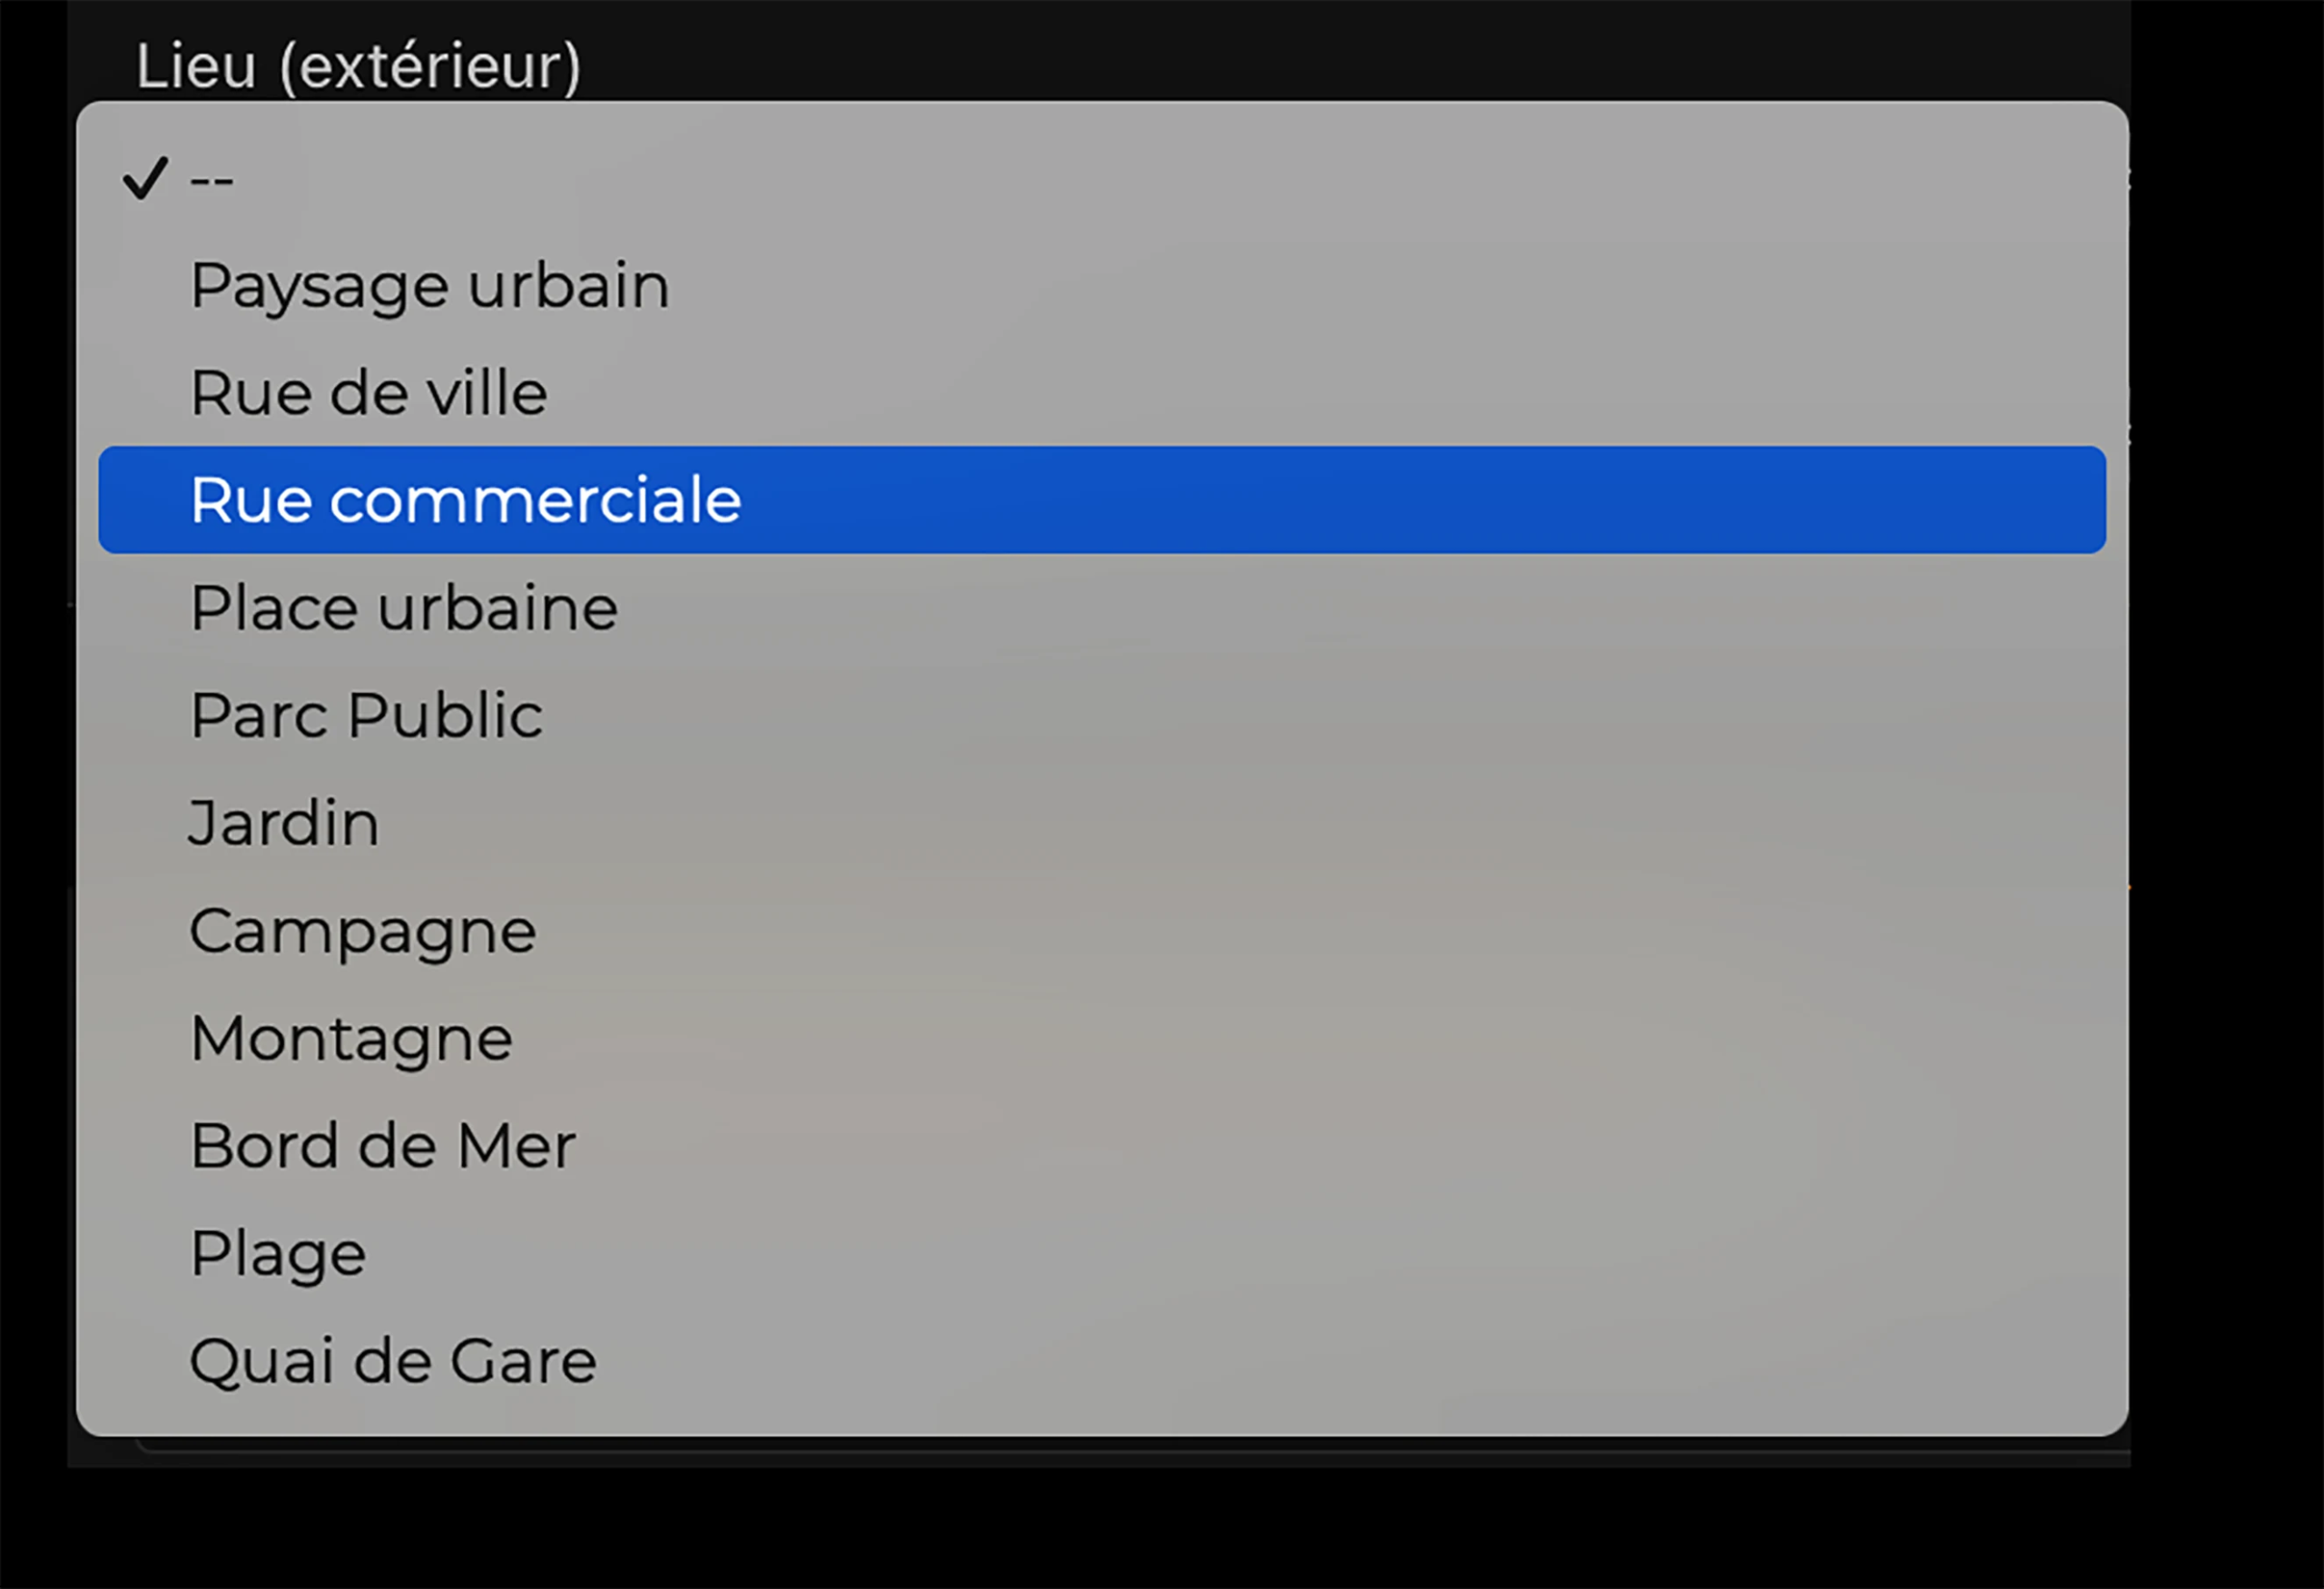
Task: Select "Bord de Mer" in the list
Action: [382, 1146]
